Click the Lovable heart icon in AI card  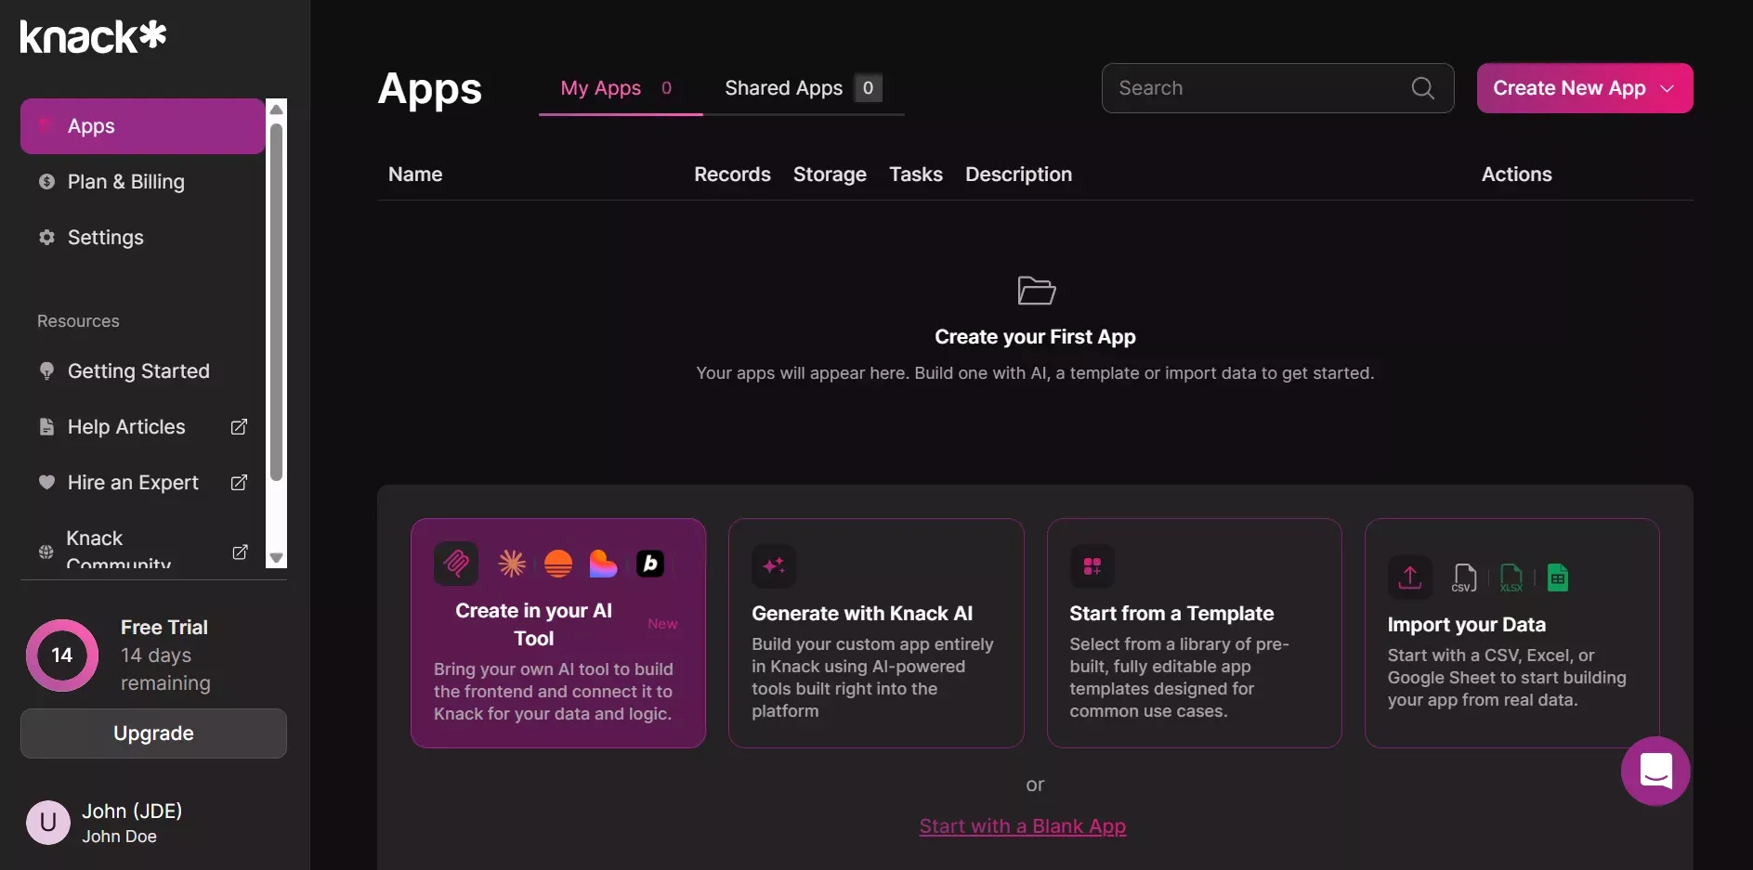point(603,564)
